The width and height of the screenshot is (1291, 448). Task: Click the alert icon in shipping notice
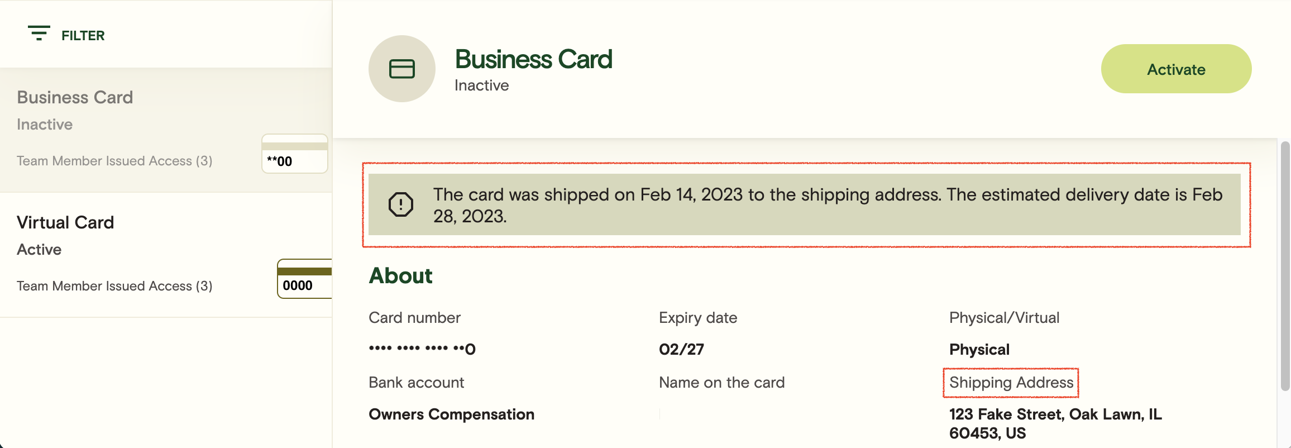[400, 204]
